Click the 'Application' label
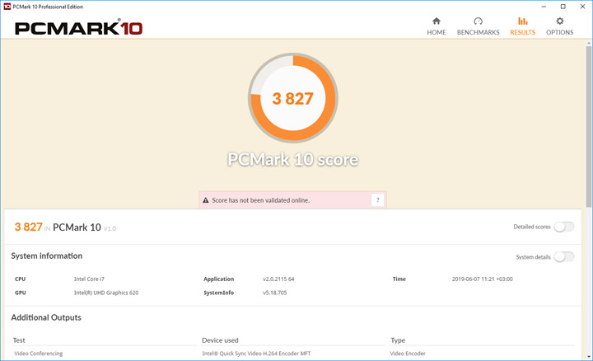Screen dimensions: 593x361 pos(218,279)
